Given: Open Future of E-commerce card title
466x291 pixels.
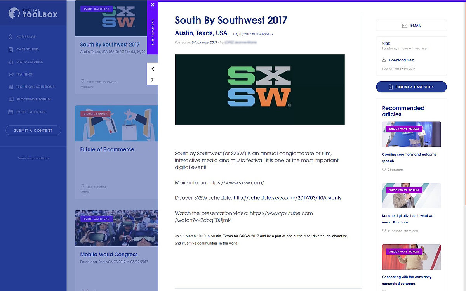Looking at the screenshot, I should point(107,149).
